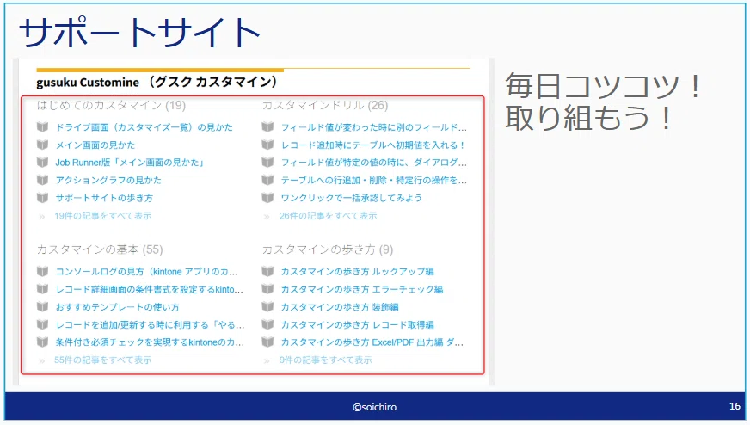Show all 9件の記事をすべて表示

(x=325, y=360)
